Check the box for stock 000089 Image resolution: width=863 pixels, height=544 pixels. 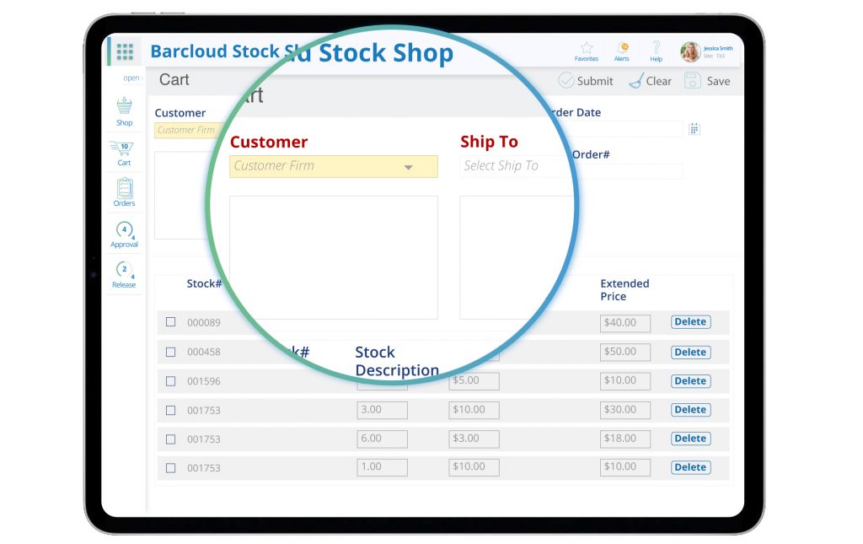(x=170, y=321)
